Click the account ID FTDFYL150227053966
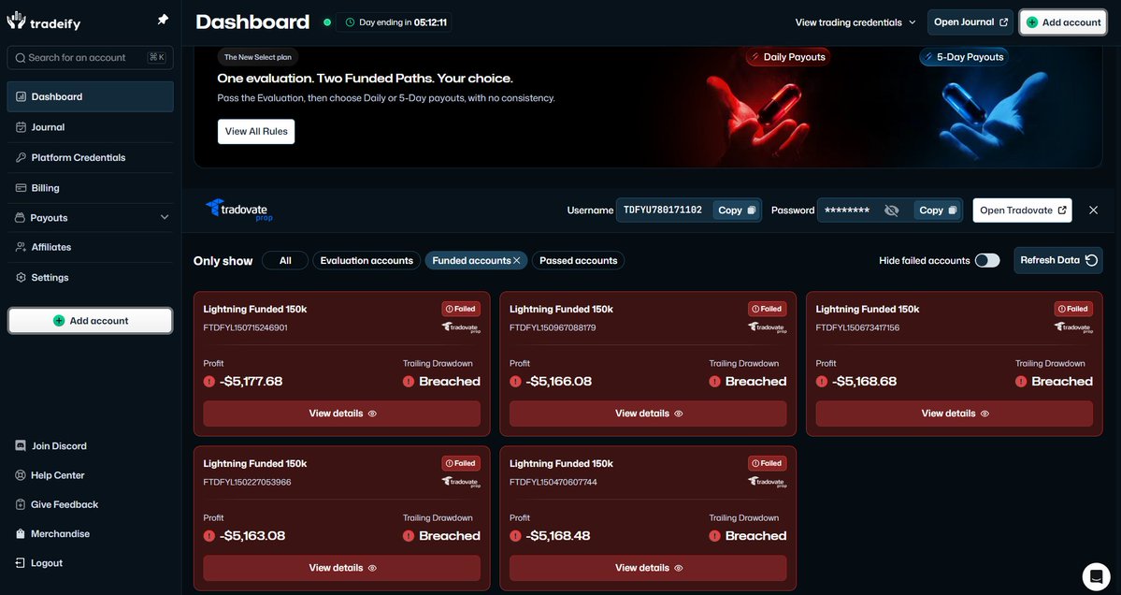The image size is (1121, 595). click(248, 482)
